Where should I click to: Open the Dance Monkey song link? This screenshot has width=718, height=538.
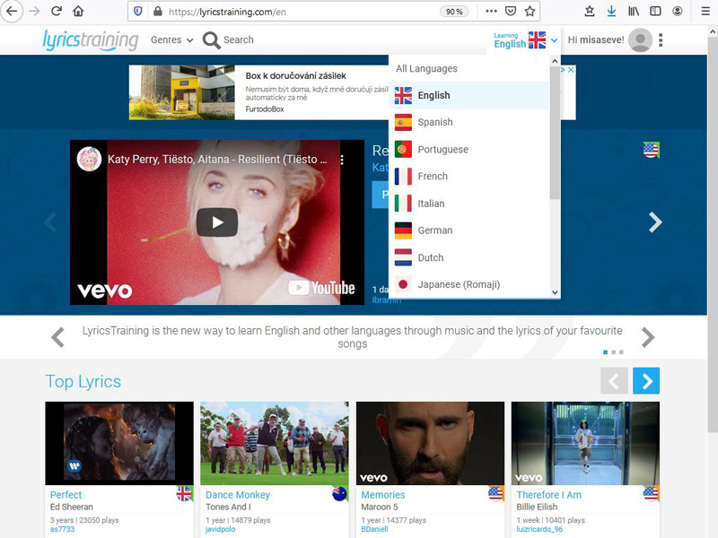(238, 495)
